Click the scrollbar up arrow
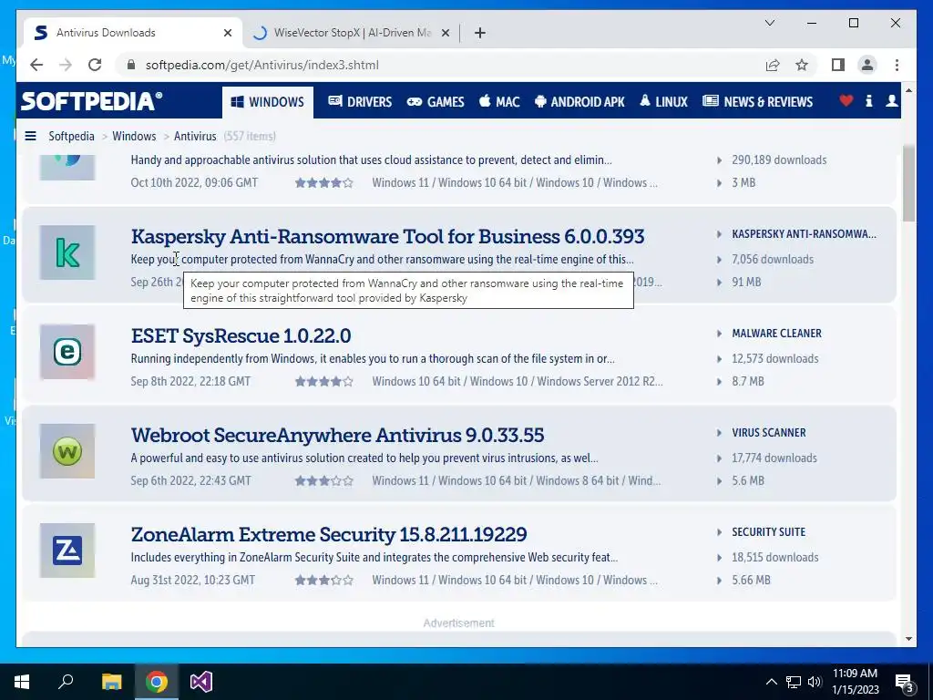The image size is (933, 700). click(908, 90)
